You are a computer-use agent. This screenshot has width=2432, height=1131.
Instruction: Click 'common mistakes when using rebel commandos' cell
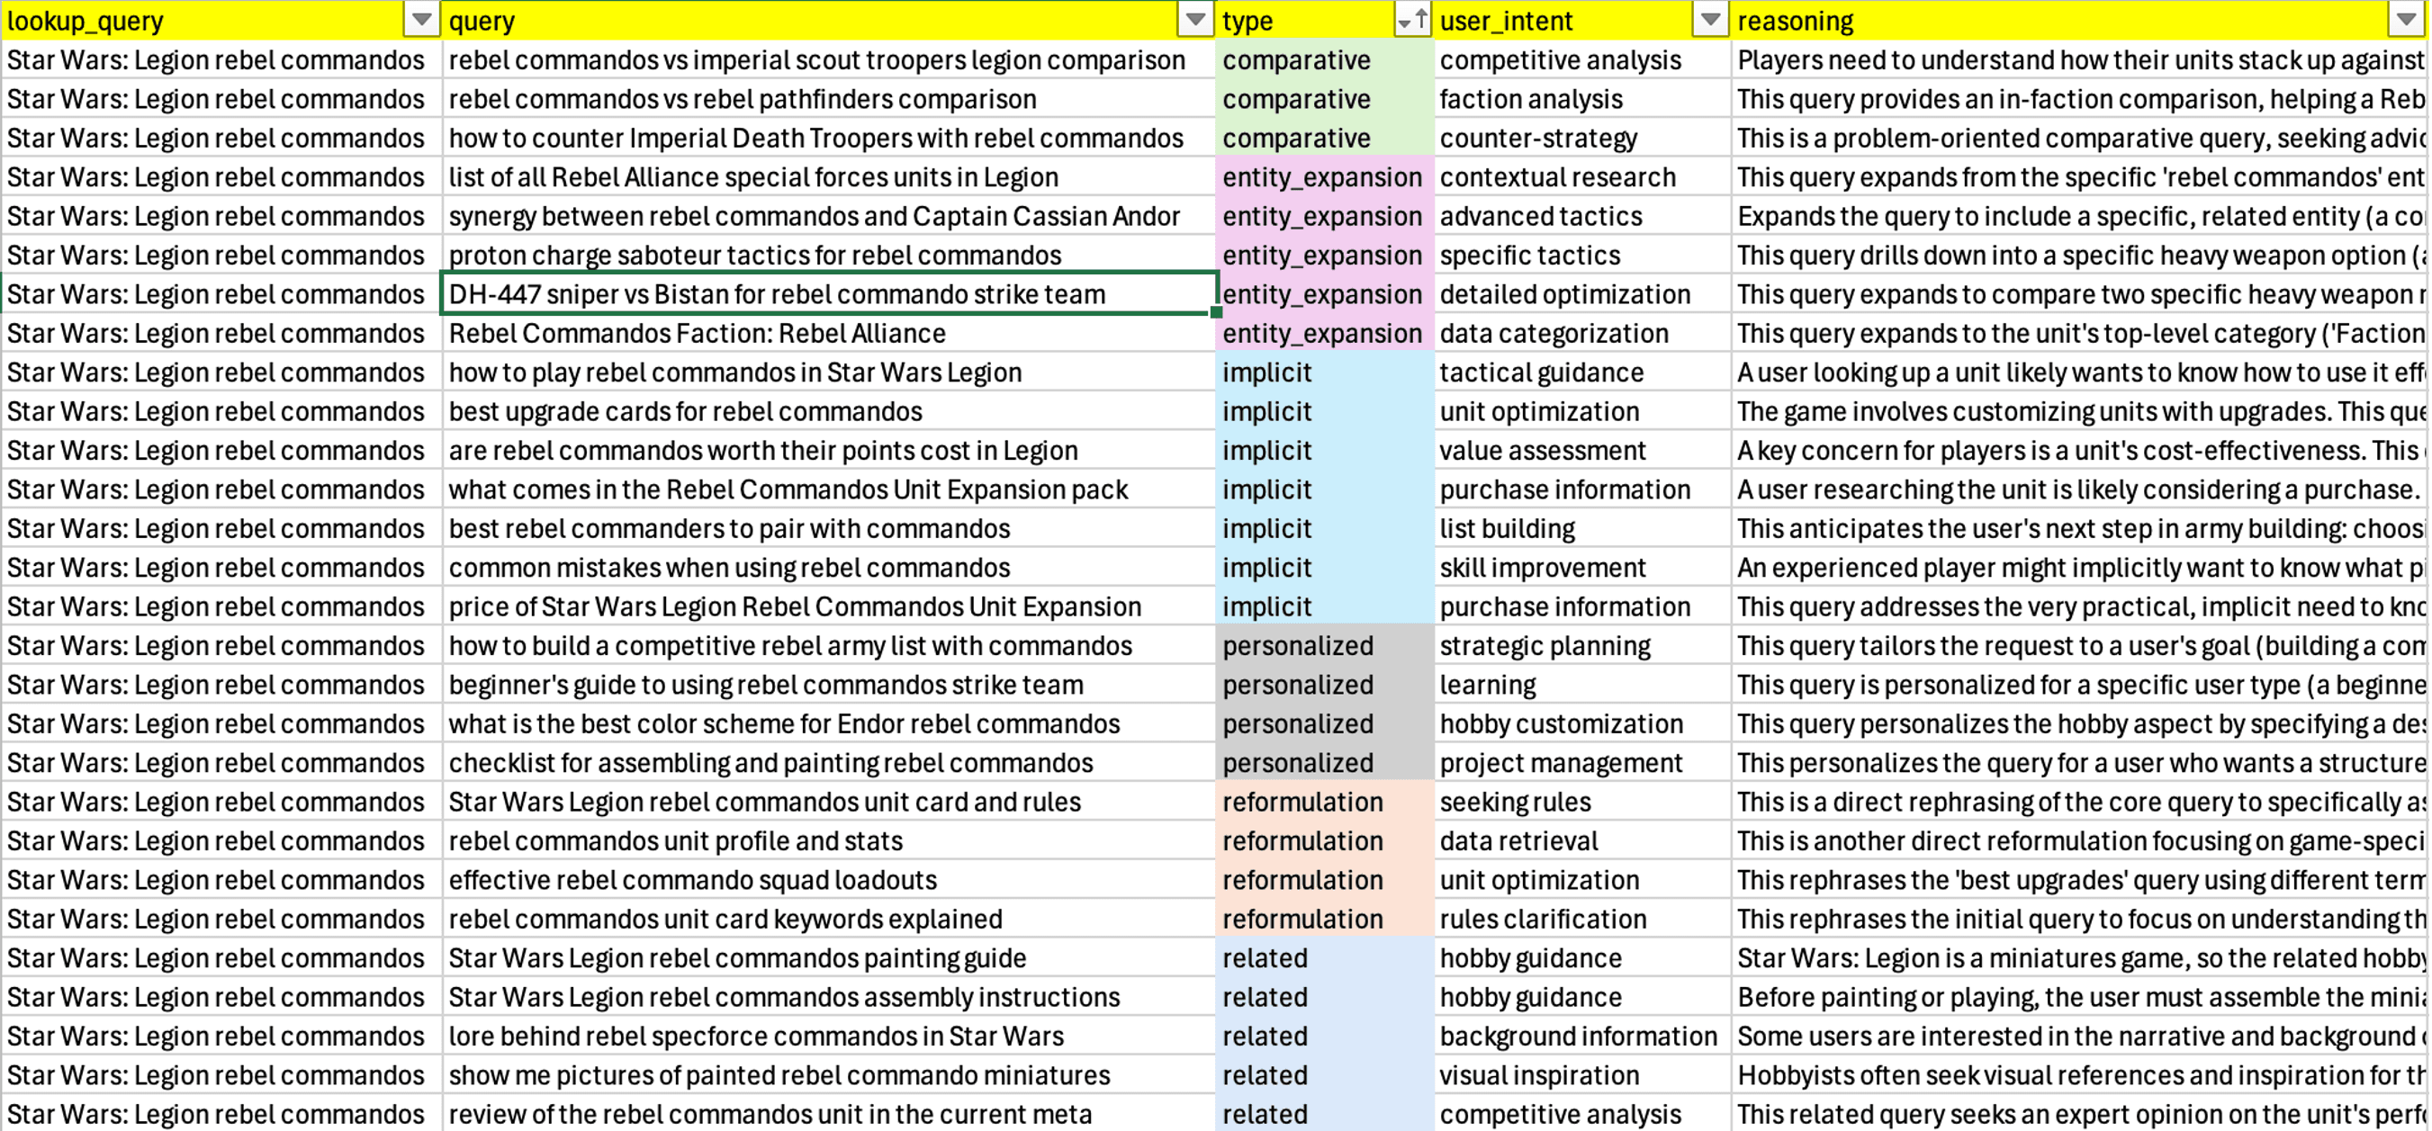(x=829, y=568)
